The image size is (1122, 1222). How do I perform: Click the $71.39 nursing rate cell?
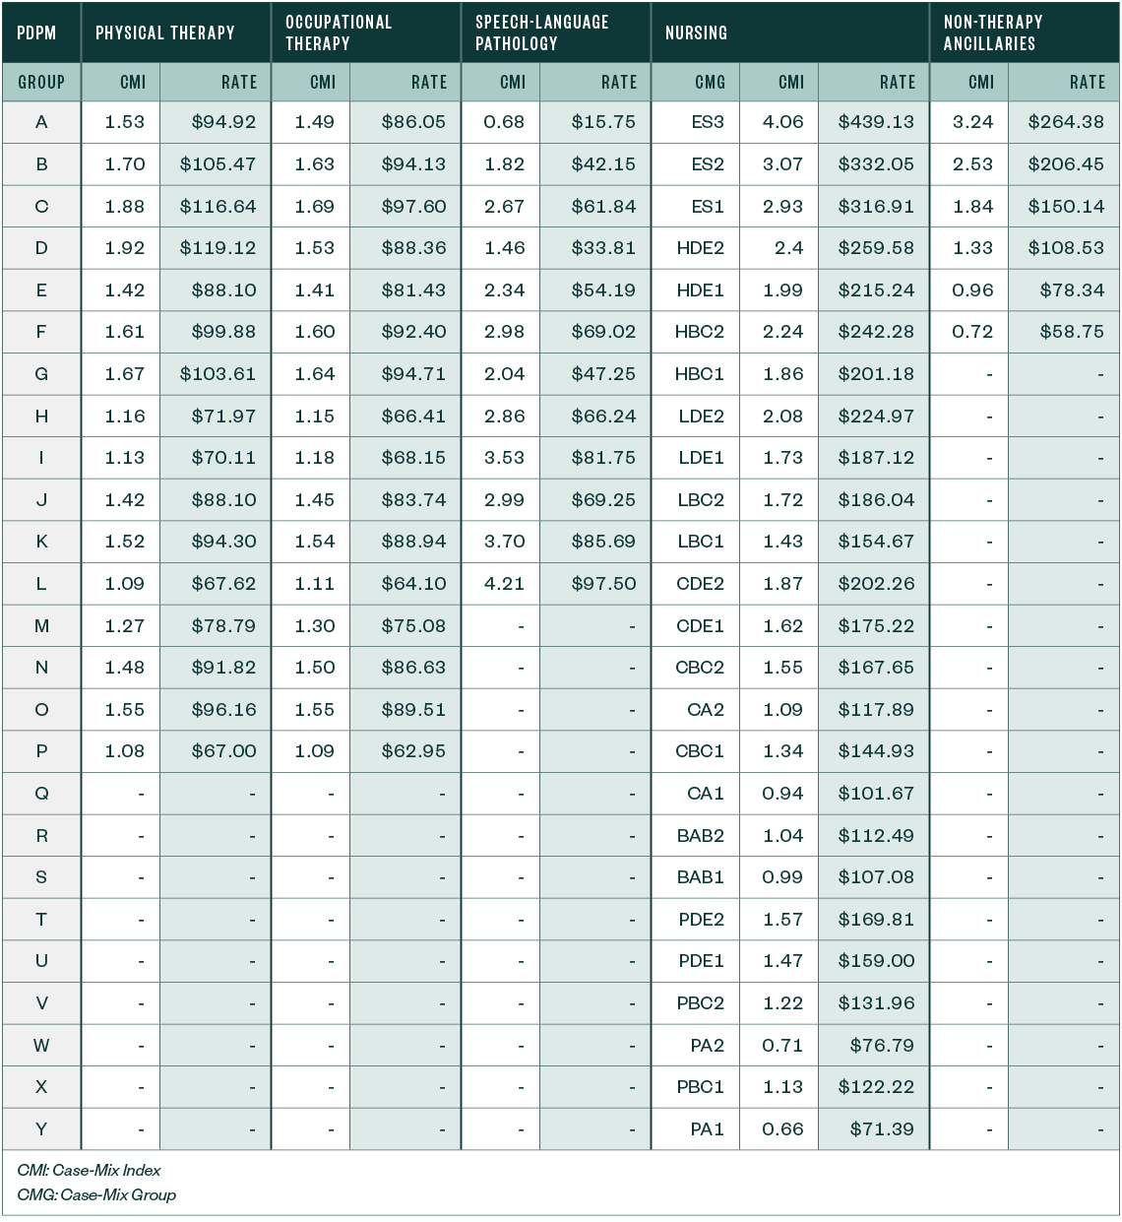coord(882,1129)
